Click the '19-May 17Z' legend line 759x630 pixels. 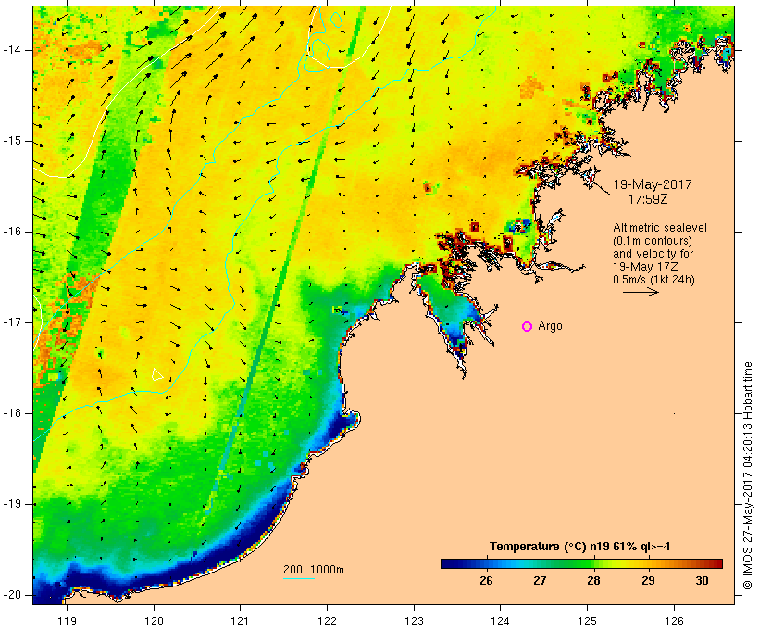(x=645, y=267)
